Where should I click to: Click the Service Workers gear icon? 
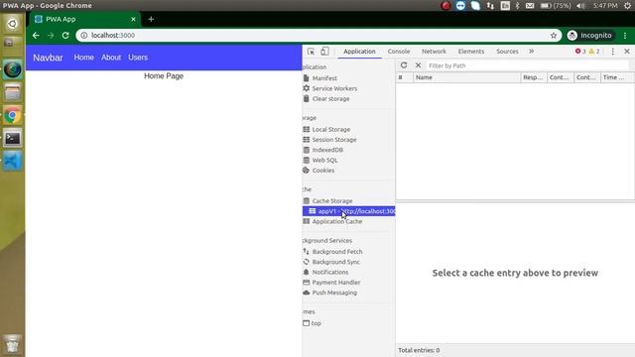point(307,88)
